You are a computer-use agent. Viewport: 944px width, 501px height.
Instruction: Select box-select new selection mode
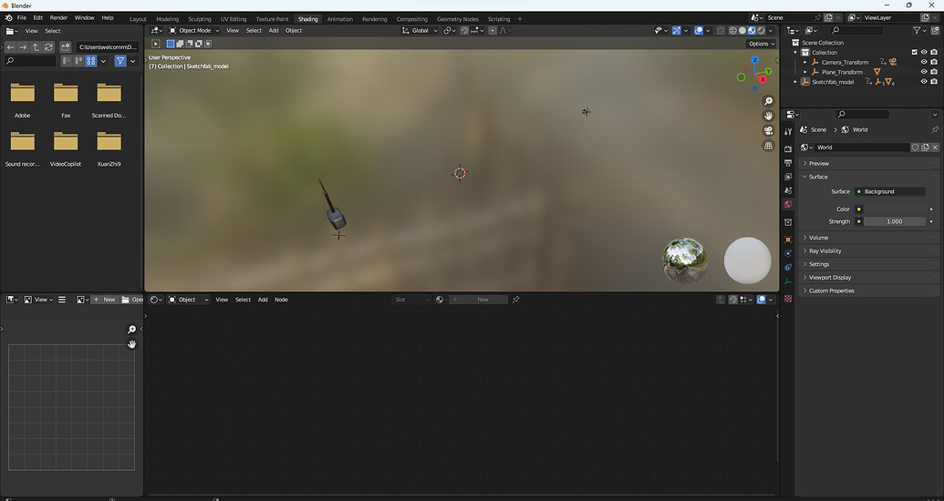tap(171, 44)
